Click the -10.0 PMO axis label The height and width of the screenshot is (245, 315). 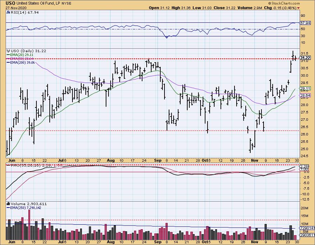[304, 194]
